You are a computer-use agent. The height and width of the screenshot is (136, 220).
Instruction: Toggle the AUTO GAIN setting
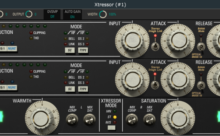73,14
